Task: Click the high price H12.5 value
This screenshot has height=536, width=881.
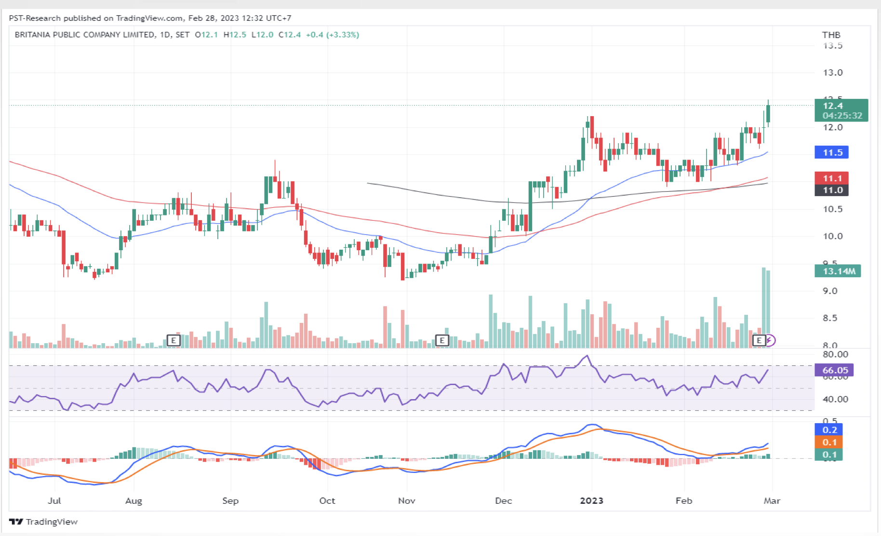Action: click(235, 35)
